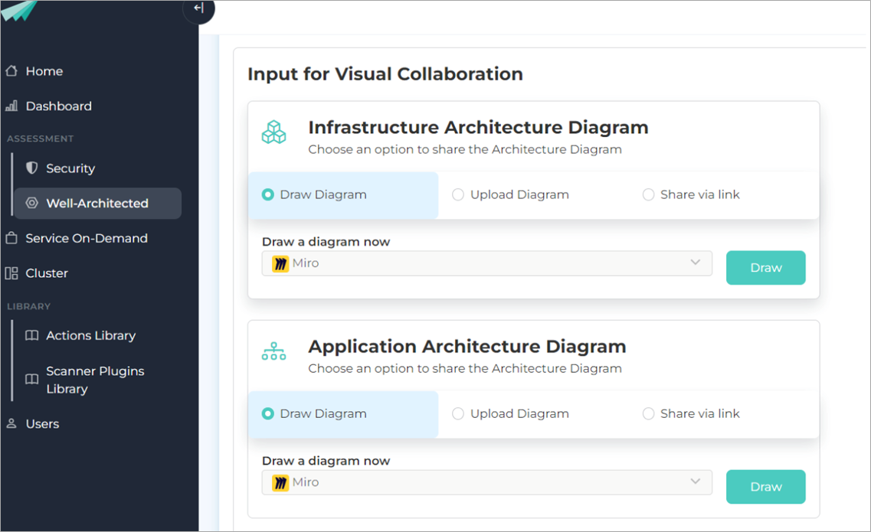
Task: Click the Security shield icon
Action: point(32,168)
